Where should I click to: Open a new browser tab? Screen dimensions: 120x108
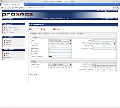[x=25, y=4]
